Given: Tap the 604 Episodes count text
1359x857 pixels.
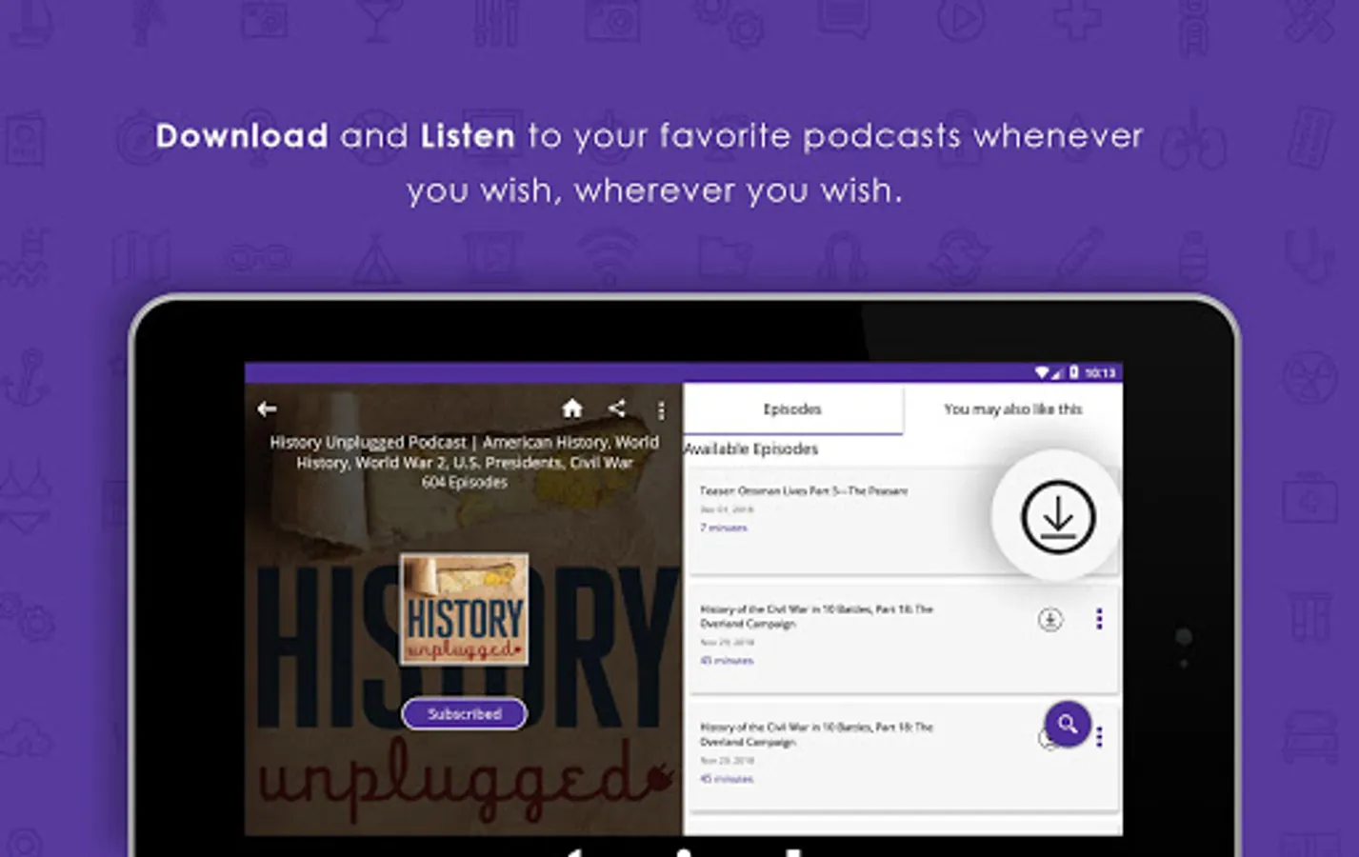Looking at the screenshot, I should (x=465, y=483).
